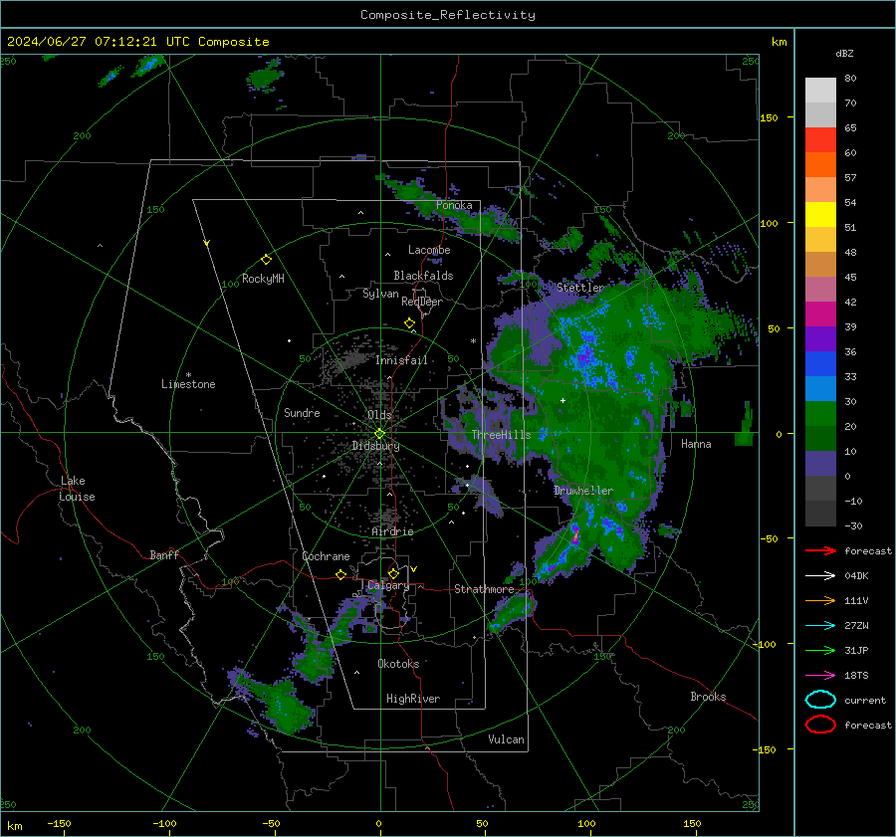Click the Limestone label

click(188, 384)
